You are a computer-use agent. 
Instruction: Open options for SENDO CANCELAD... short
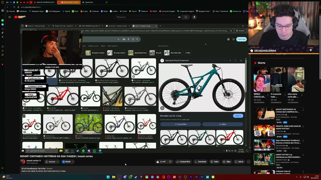pyautogui.click(x=268, y=95)
